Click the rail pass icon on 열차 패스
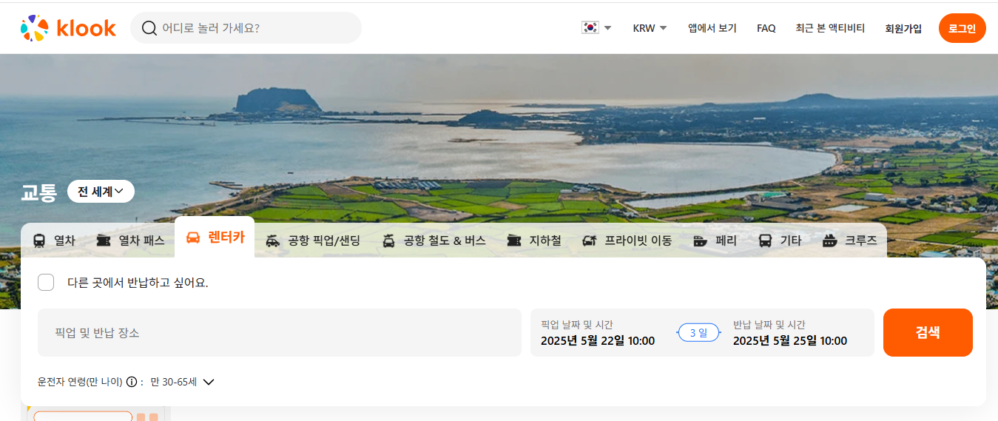The height and width of the screenshot is (421, 998). 104,240
